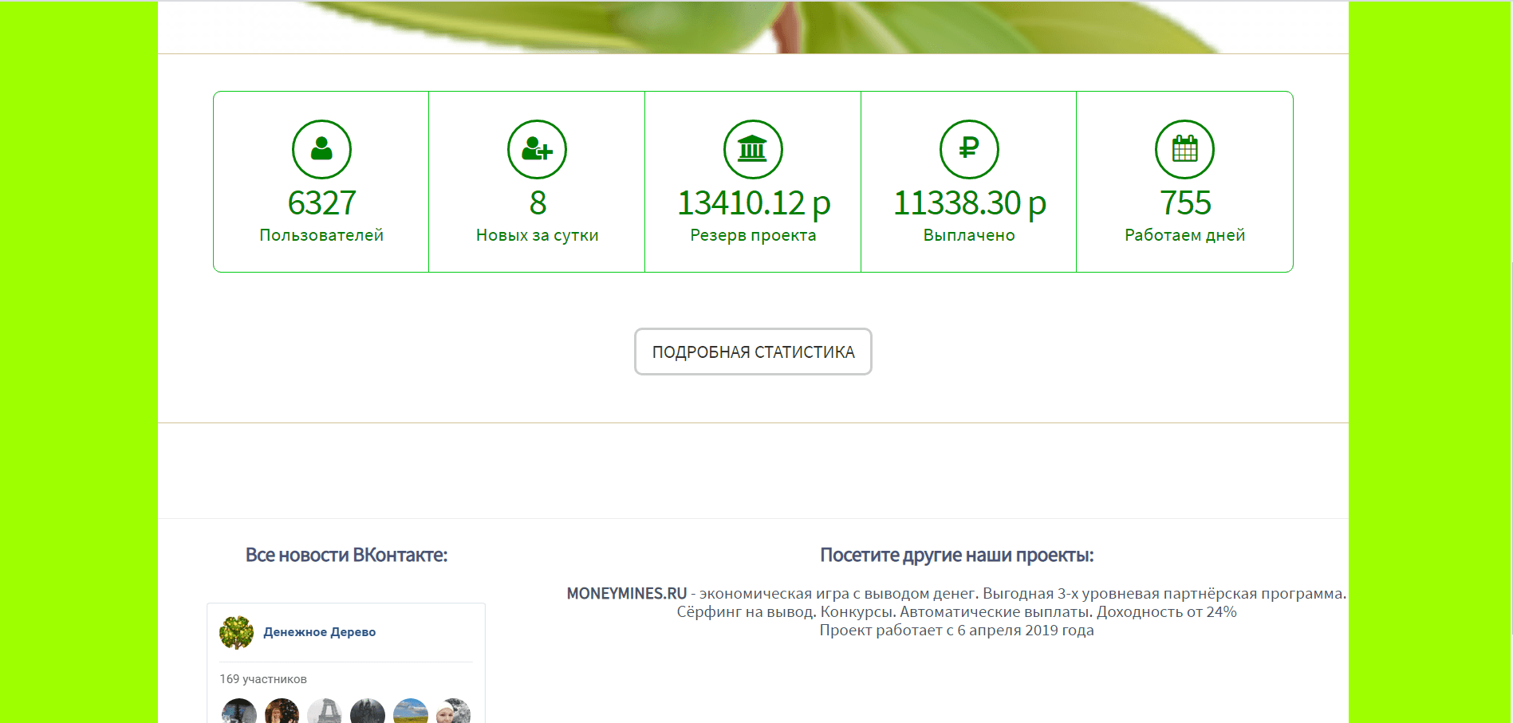Click the Пользователей label under 6327
This screenshot has width=1513, height=723.
coord(321,235)
